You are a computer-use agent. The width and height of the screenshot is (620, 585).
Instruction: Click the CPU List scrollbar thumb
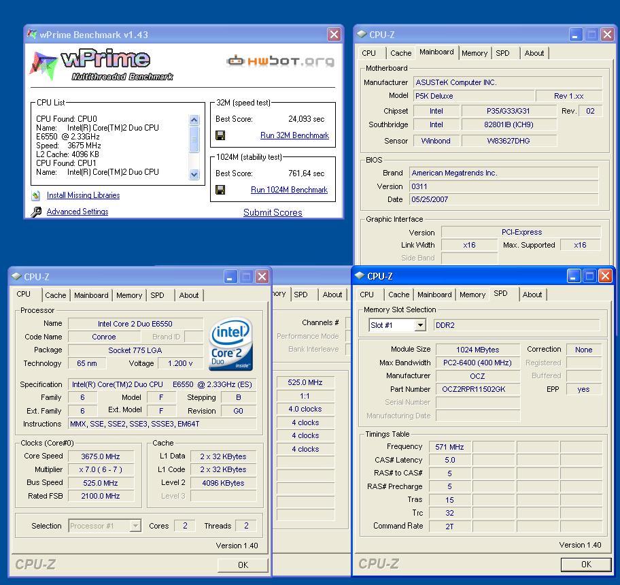click(x=194, y=139)
